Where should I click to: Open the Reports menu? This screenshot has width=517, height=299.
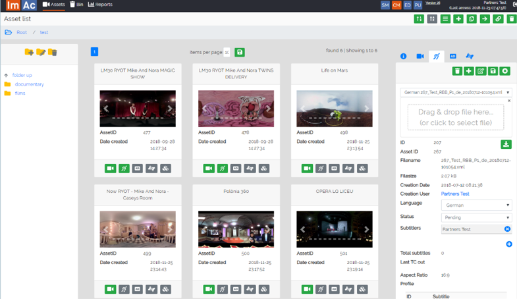point(100,5)
